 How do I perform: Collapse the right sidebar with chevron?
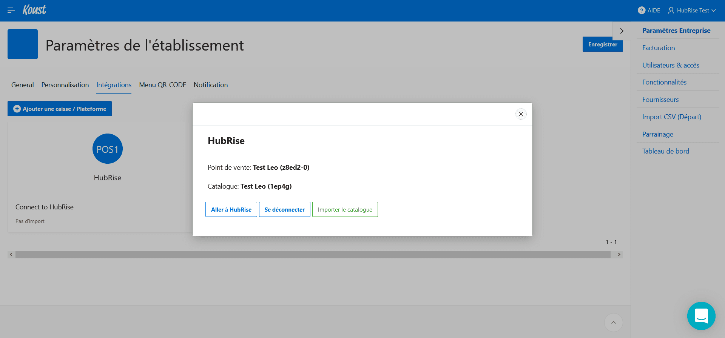[x=622, y=31]
